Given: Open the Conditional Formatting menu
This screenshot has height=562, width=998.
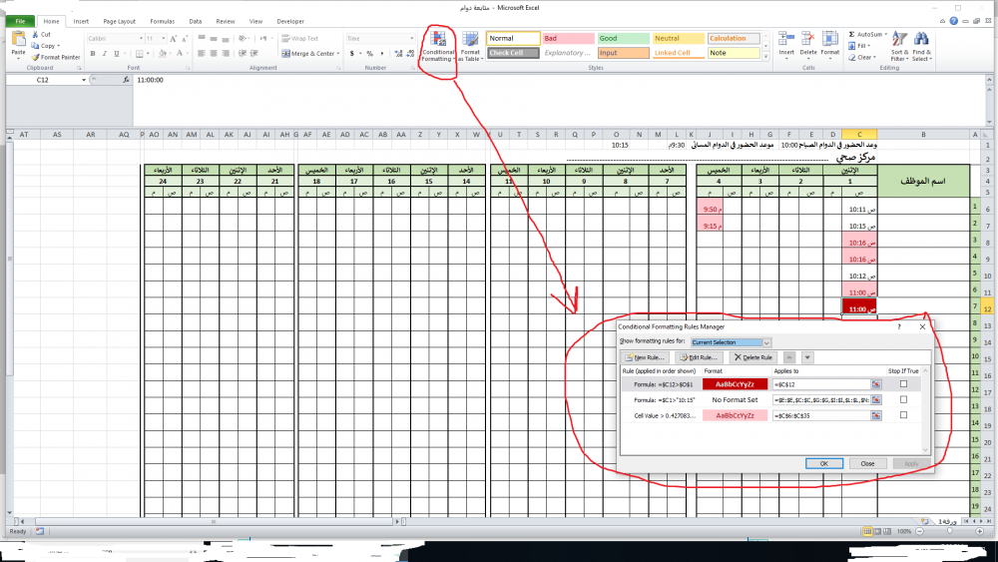Looking at the screenshot, I should coord(438,46).
